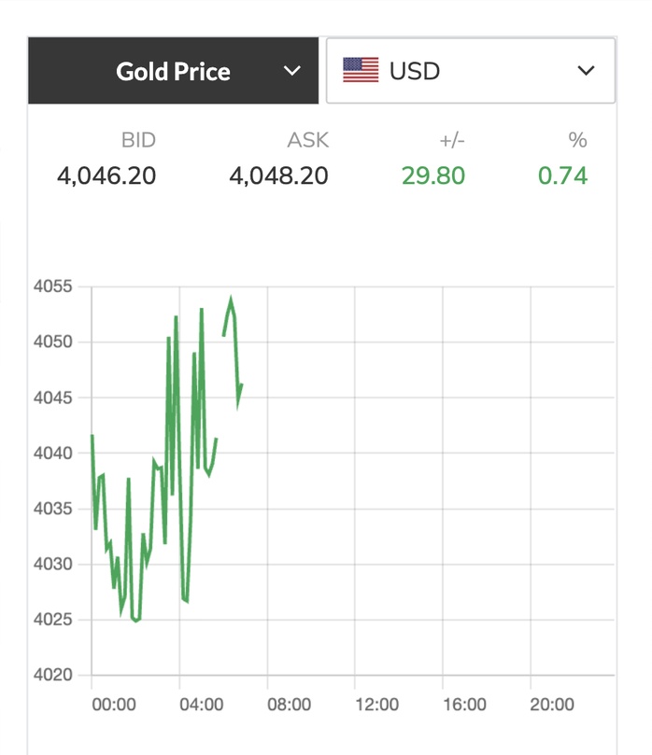652x755 pixels.
Task: Click the chevron arrow next to USD
Action: [587, 71]
